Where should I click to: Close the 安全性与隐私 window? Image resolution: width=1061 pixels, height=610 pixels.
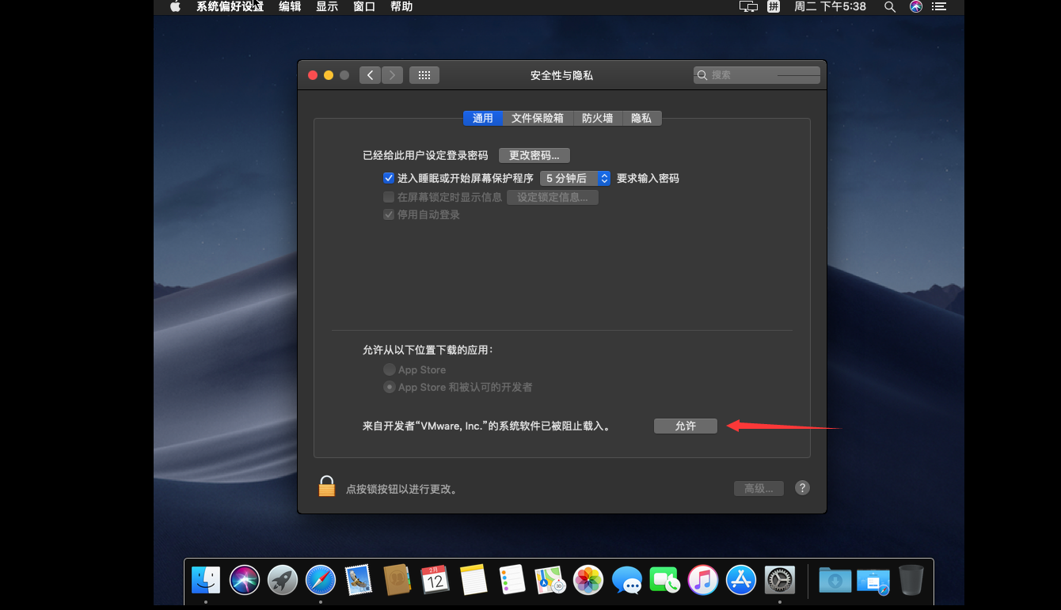(x=313, y=75)
